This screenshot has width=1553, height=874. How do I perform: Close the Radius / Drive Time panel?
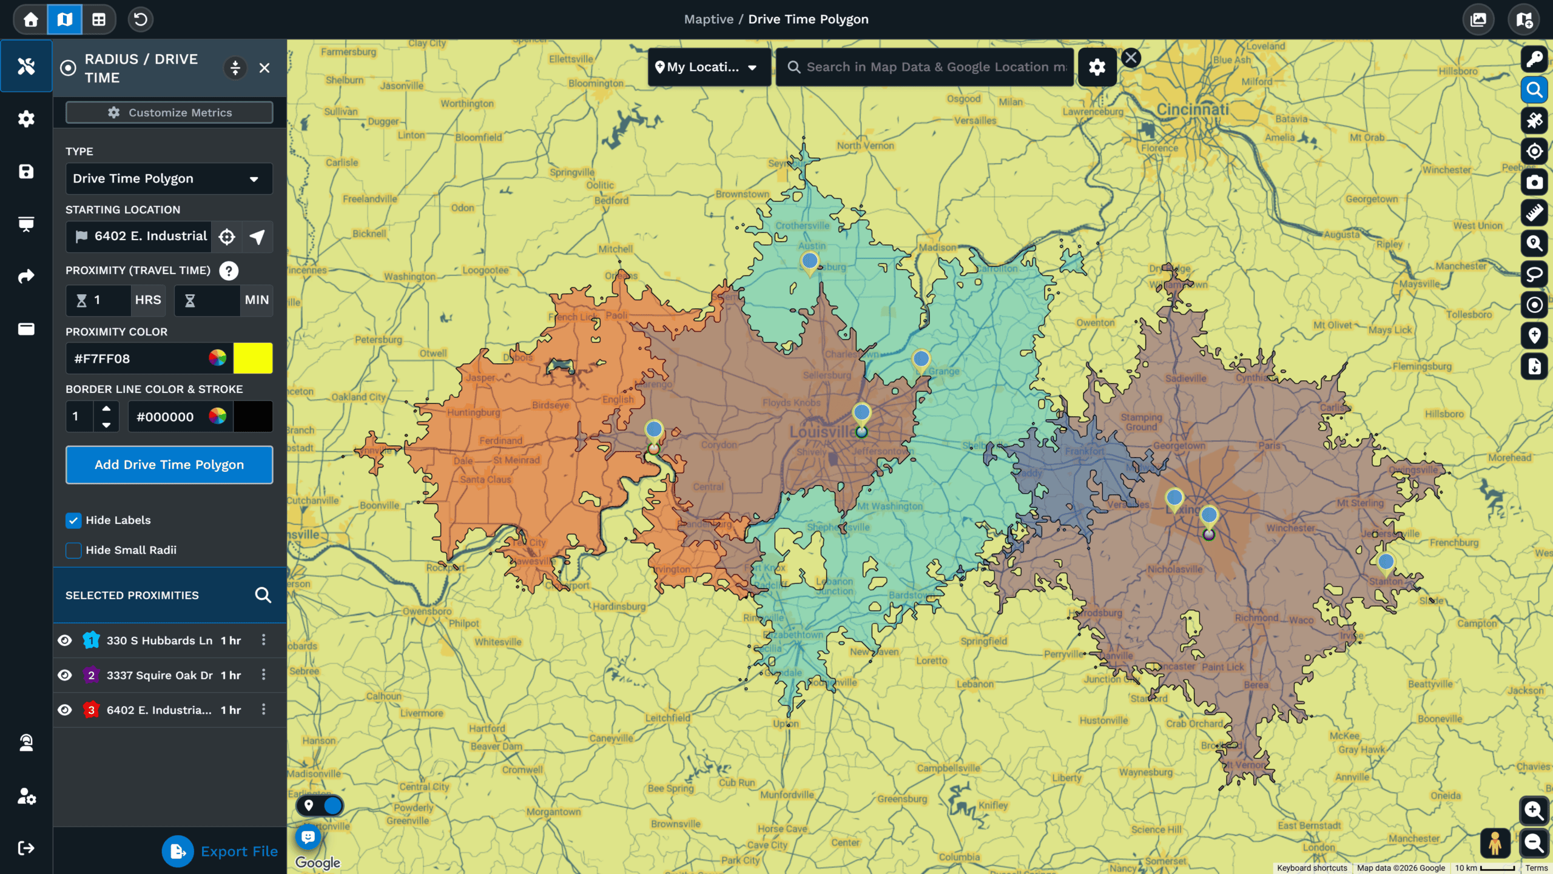[x=264, y=68]
